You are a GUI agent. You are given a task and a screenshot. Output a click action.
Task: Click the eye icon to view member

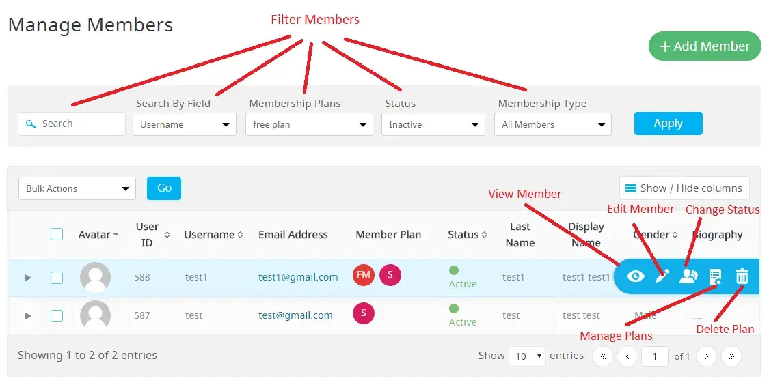(x=636, y=276)
